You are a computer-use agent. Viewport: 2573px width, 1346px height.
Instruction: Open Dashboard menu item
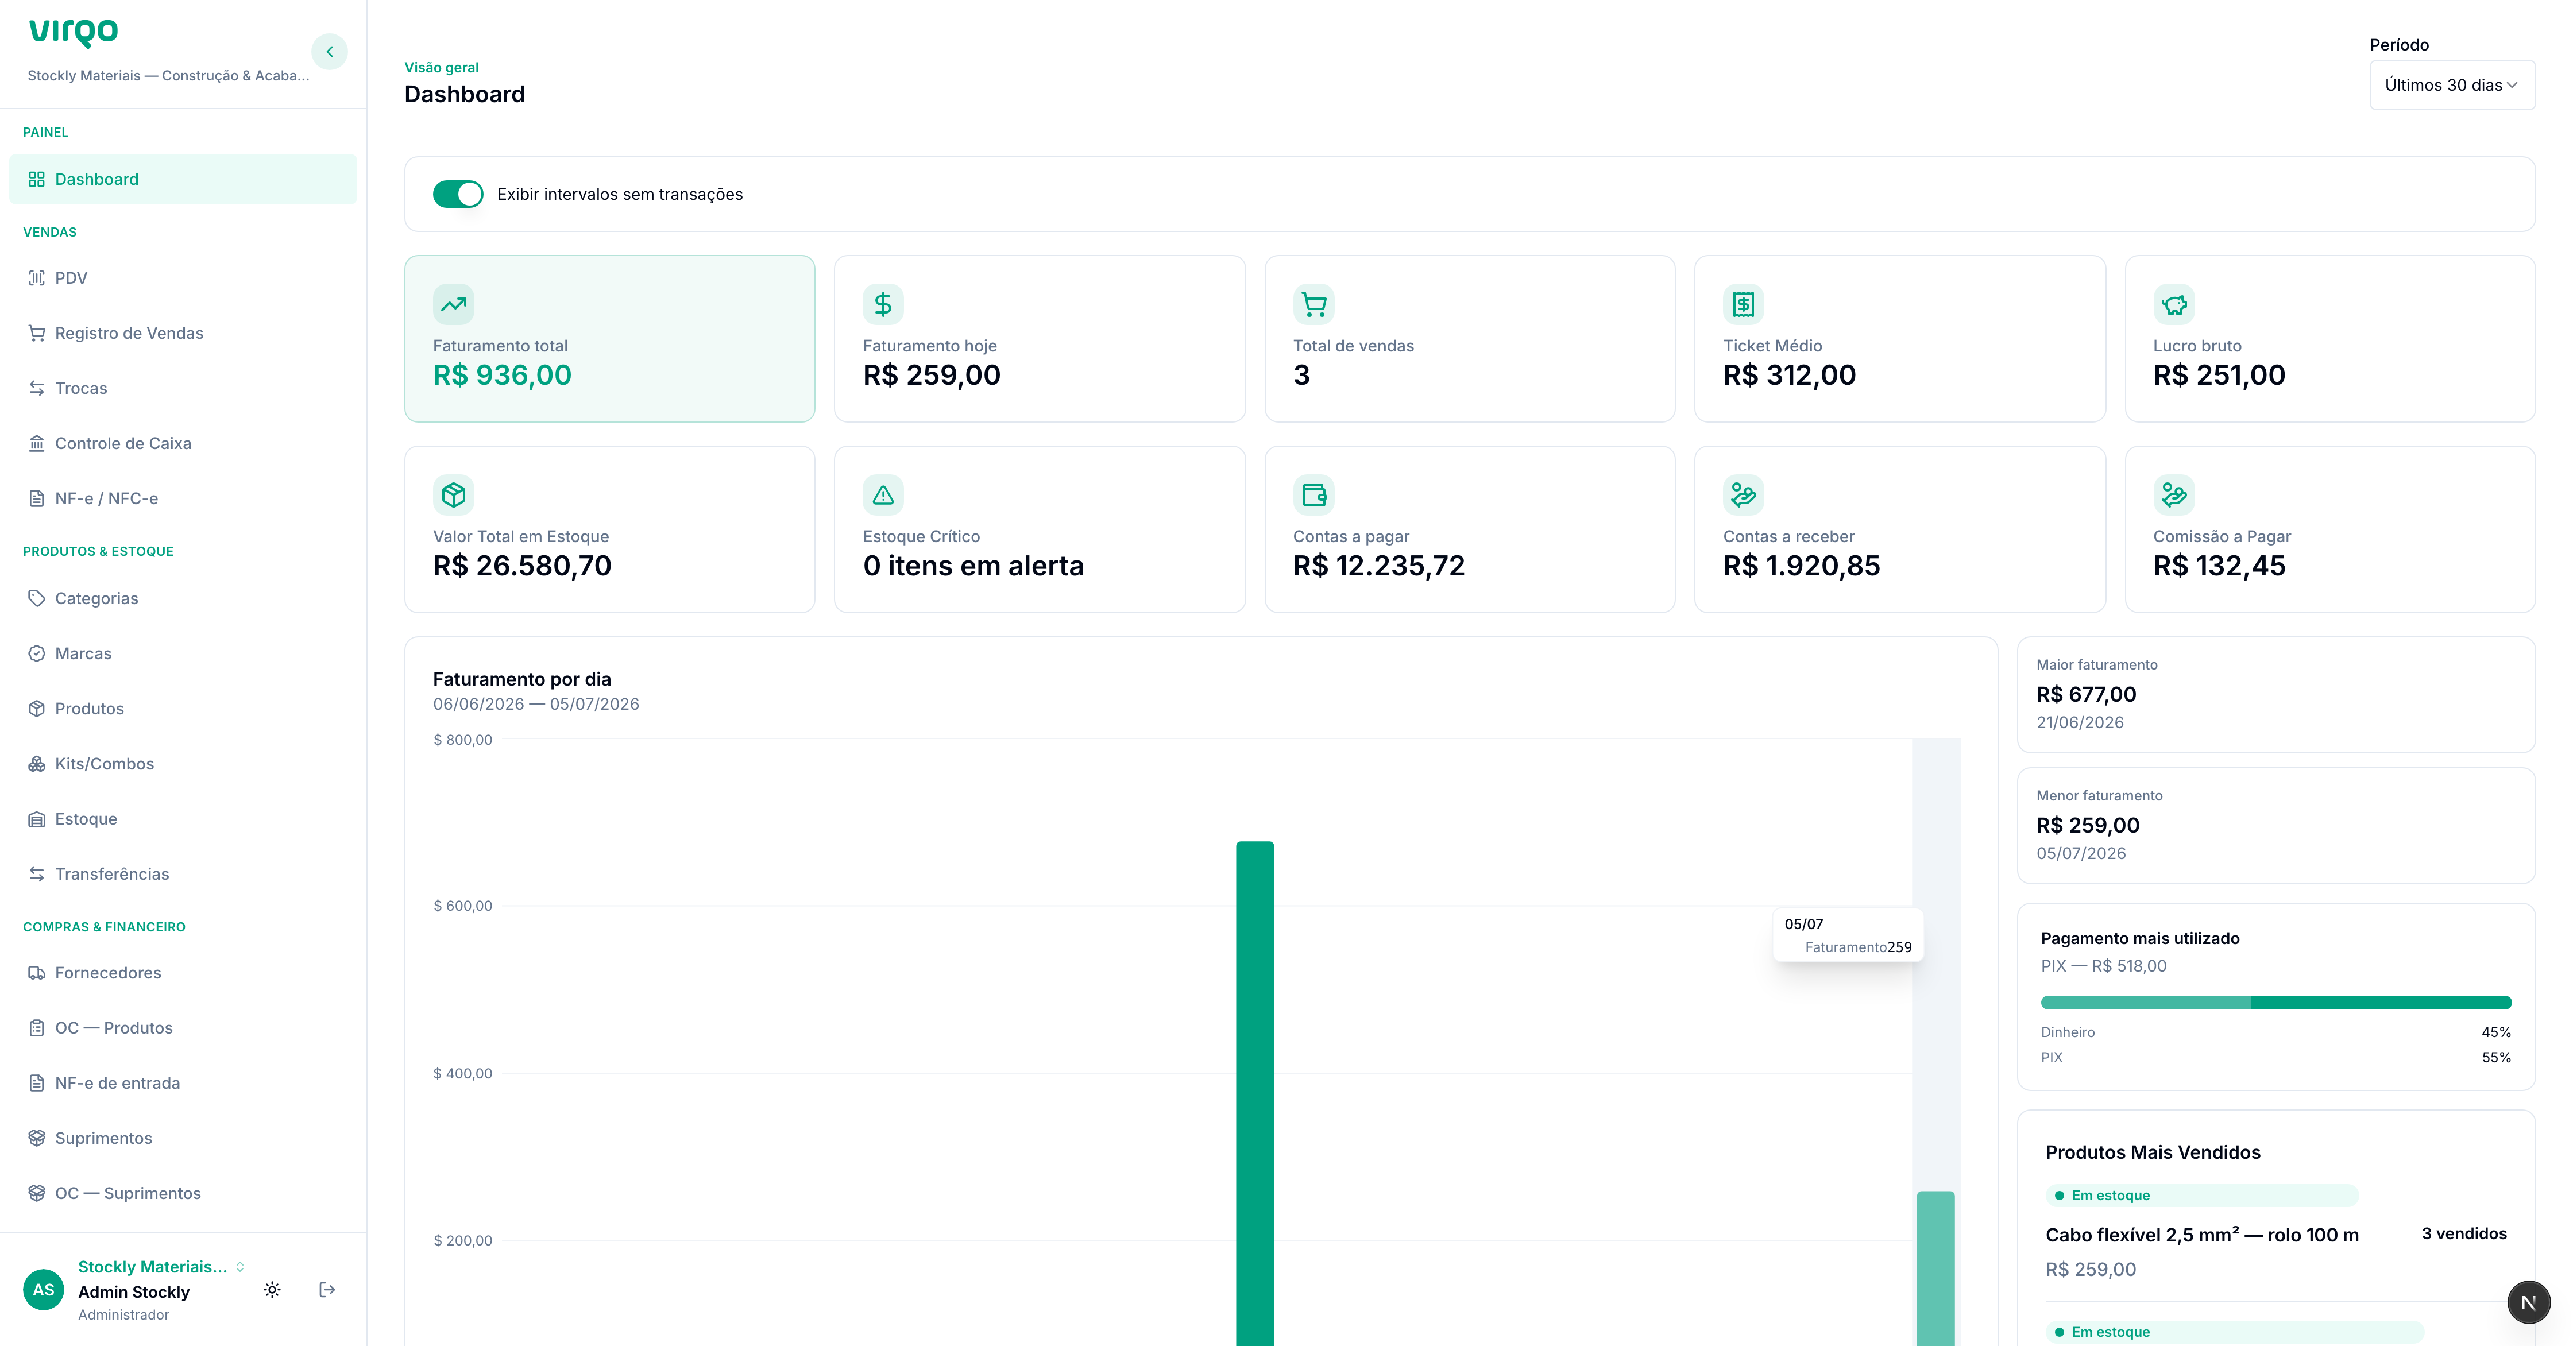coord(183,180)
